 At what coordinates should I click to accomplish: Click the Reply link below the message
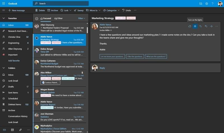tap(102, 68)
